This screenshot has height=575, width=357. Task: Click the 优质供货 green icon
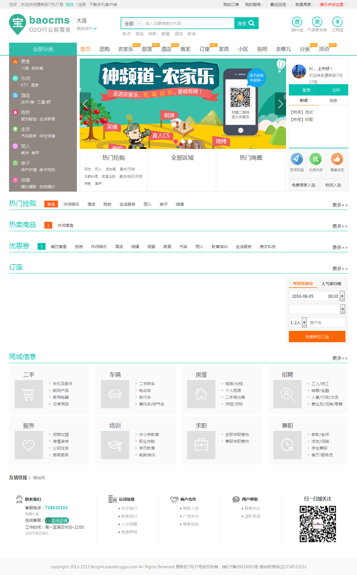(315, 159)
